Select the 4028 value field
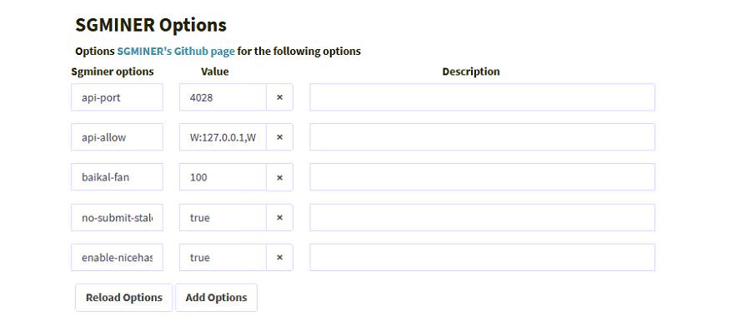The height and width of the screenshot is (336, 747). [x=223, y=97]
